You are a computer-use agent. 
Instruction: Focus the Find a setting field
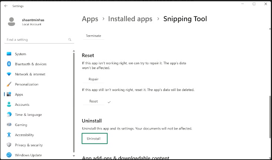[x=39, y=40]
